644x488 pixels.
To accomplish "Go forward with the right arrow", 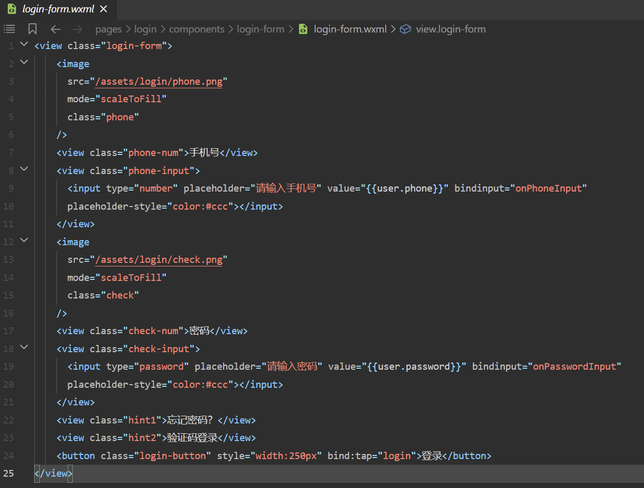I will tap(77, 29).
